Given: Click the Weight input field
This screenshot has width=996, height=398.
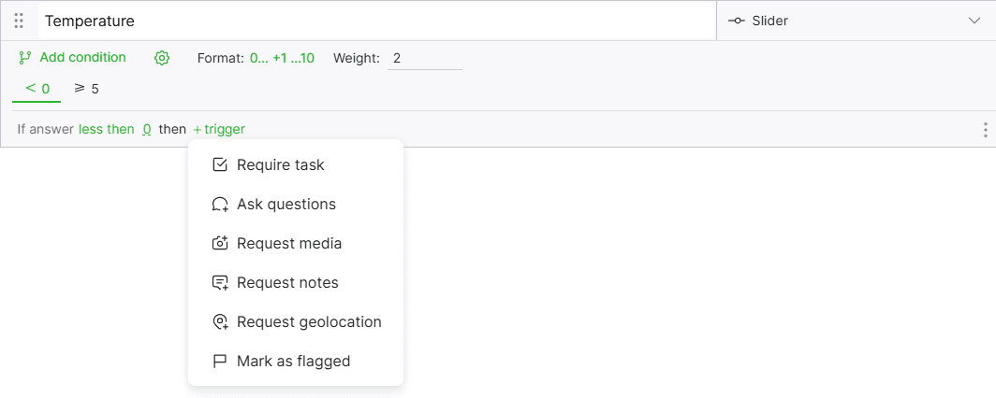Looking at the screenshot, I should tap(424, 58).
